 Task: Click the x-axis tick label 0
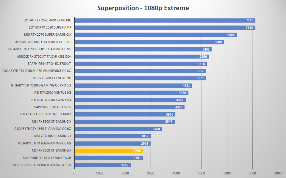[x=74, y=173]
